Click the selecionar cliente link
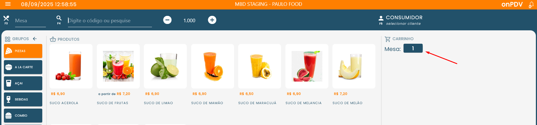The width and height of the screenshot is (537, 125). [403, 24]
